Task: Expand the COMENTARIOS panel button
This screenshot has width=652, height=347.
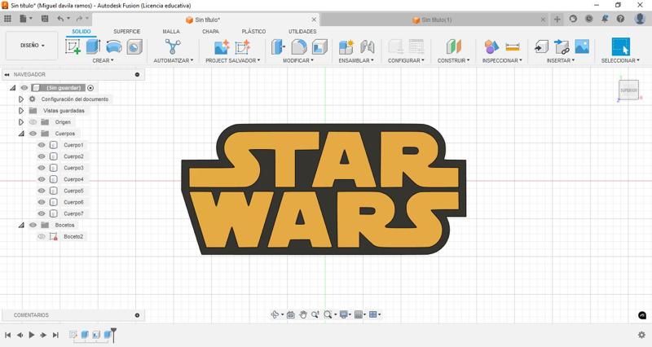Action: (x=137, y=315)
